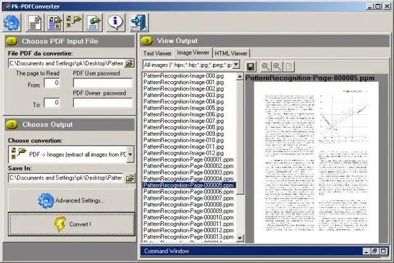Open settings via blue gear toolbar icon
Screen dimensions: 394x263
(12, 23)
